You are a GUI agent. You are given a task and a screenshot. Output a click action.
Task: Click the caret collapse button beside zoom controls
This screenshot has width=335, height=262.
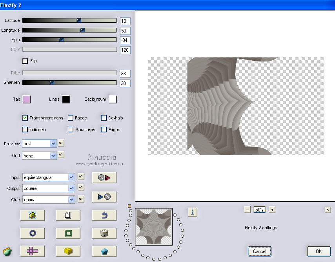click(x=328, y=210)
